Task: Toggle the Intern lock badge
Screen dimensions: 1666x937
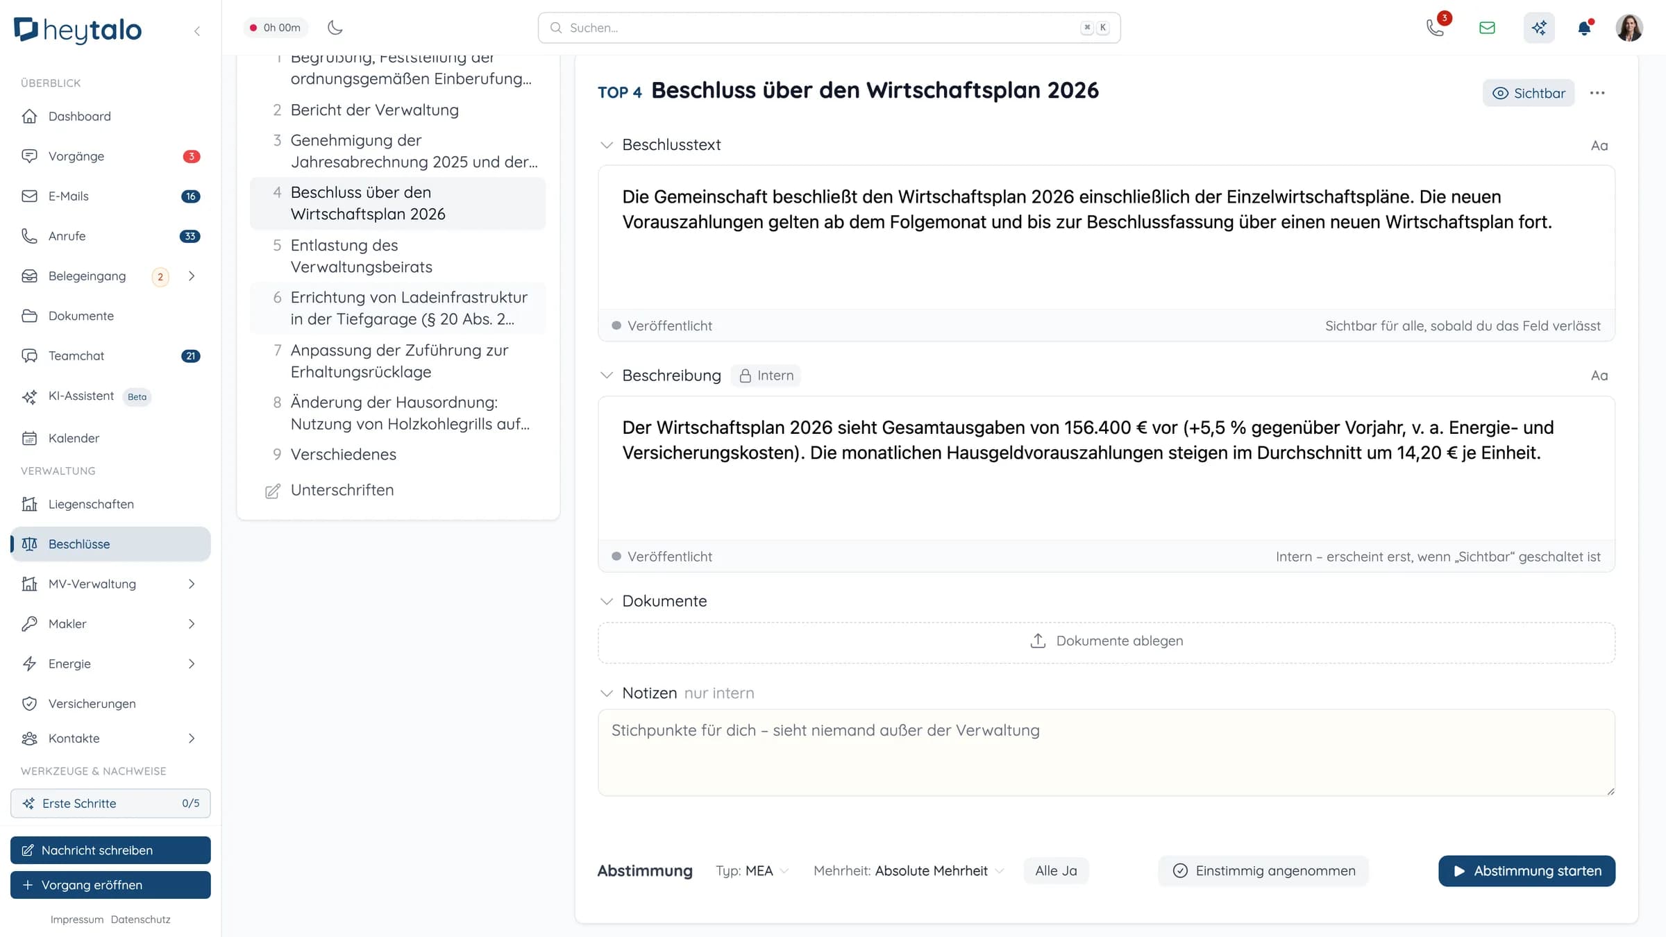Action: point(766,375)
